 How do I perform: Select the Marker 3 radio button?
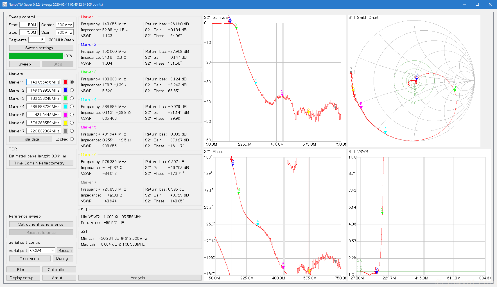(72, 98)
